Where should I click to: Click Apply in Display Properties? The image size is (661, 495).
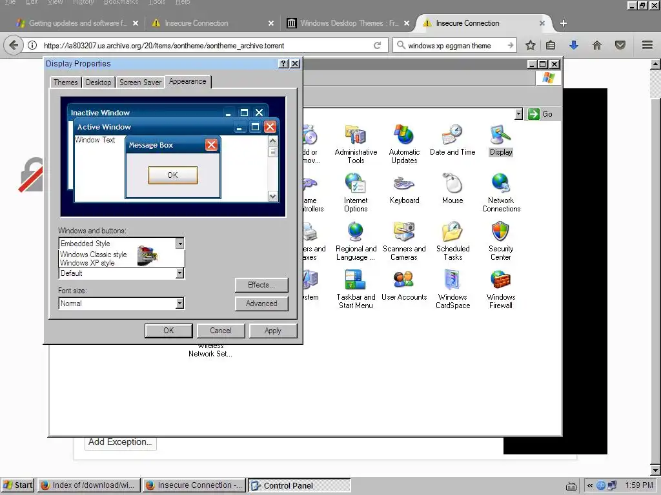coord(273,331)
